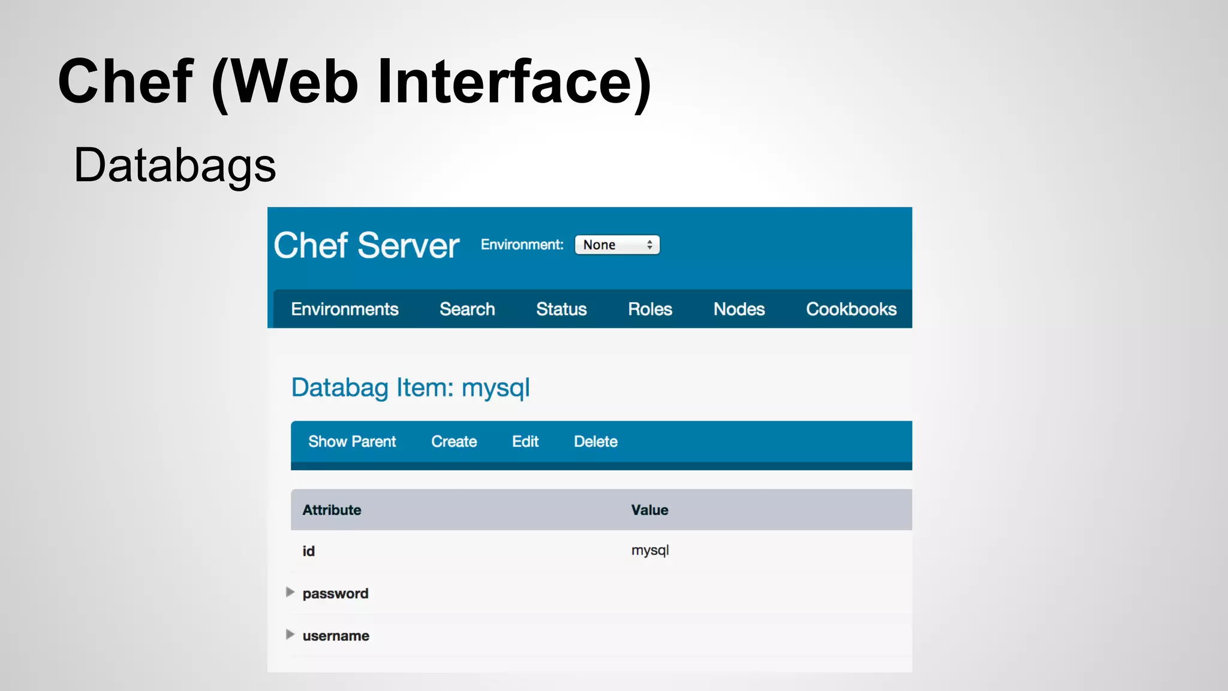Expand the password attribute triangle
1228x691 pixels.
[x=290, y=592]
